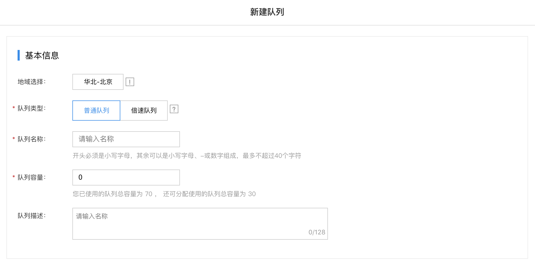The width and height of the screenshot is (535, 262).
Task: Click into the 队列容量 capacity field
Action: (x=126, y=178)
